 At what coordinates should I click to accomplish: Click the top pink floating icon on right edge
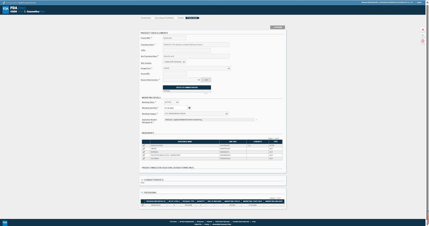point(423,30)
